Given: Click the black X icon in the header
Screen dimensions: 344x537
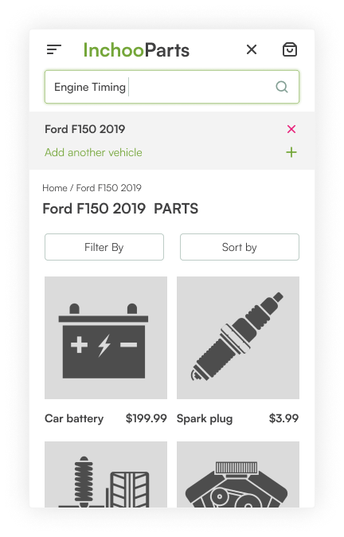Looking at the screenshot, I should click(x=252, y=49).
